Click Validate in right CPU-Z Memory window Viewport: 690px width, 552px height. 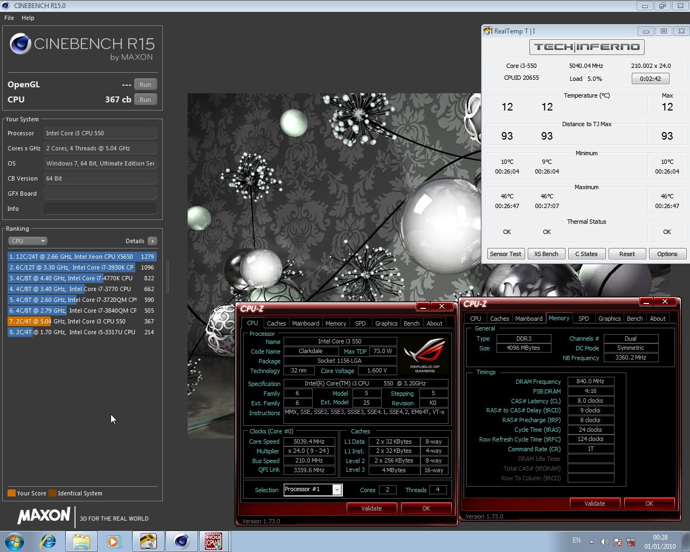coord(595,503)
